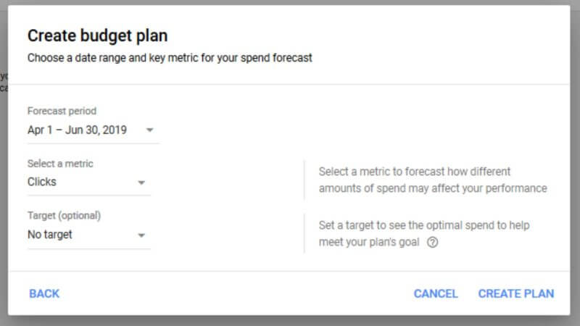Click the BACK button
The width and height of the screenshot is (580, 326).
(x=44, y=293)
